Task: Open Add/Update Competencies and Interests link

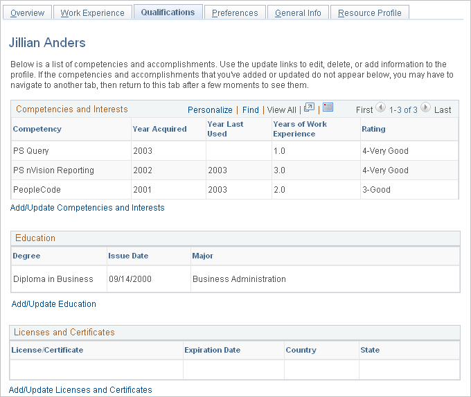Action: click(87, 208)
